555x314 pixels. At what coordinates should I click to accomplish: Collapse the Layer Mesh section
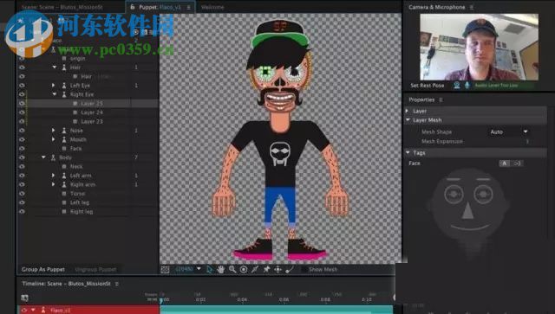(408, 120)
